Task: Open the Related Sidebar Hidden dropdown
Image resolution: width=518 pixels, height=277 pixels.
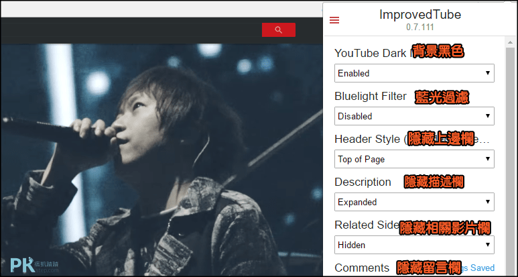Action: (414, 245)
